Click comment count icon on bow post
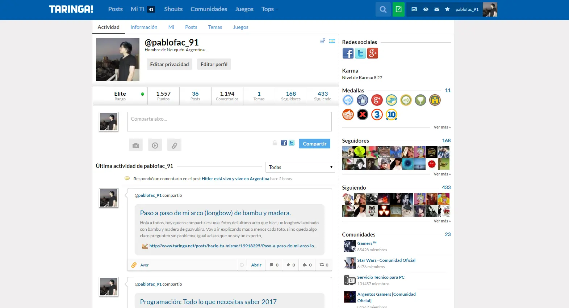This screenshot has width=569, height=308. (274, 265)
